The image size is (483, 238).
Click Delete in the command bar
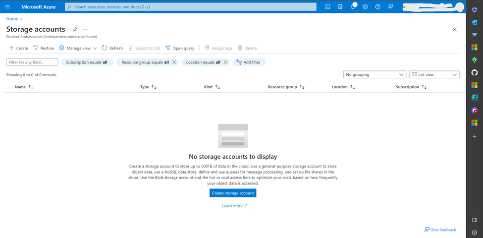[x=247, y=48]
